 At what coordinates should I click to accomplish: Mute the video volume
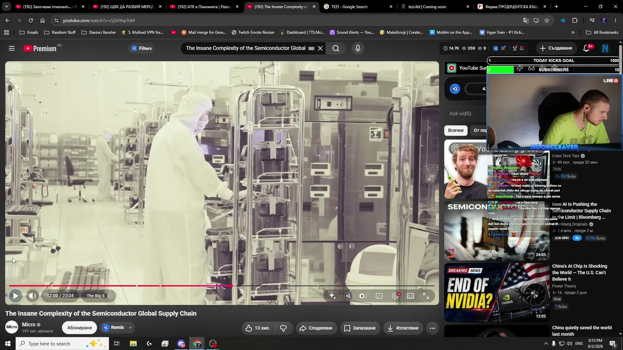[32, 296]
